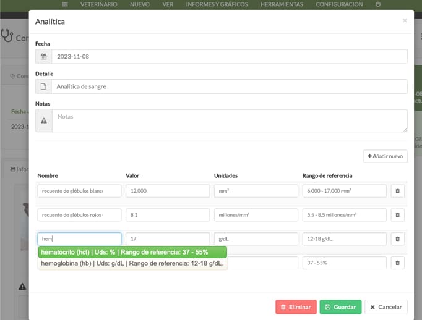This screenshot has width=422, height=320.
Task: Choose hemoglobina (hb) from suggestion list
Action: 132,263
